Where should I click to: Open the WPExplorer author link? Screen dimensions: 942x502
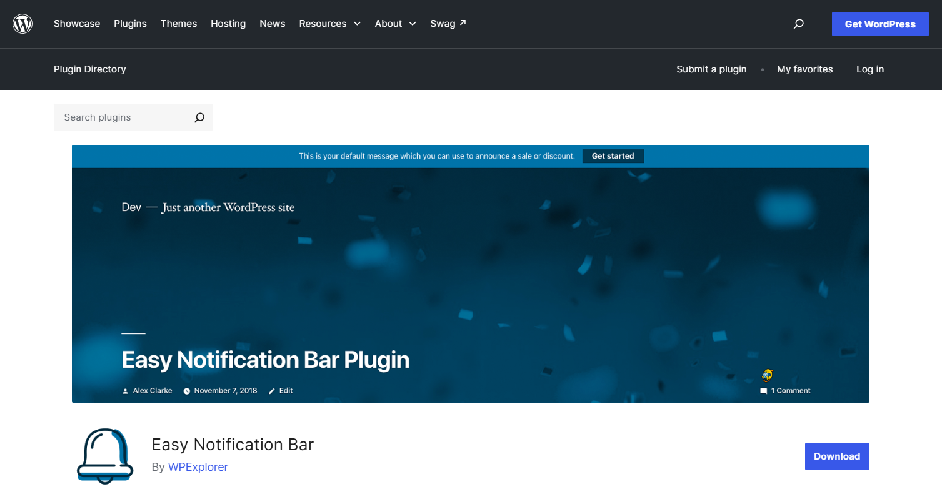coord(198,467)
